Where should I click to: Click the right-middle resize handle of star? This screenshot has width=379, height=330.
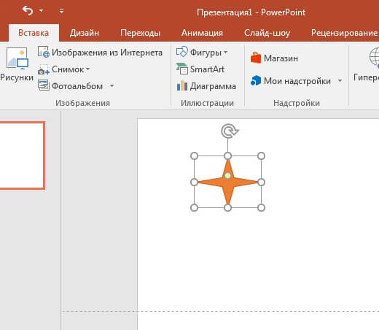(x=261, y=182)
